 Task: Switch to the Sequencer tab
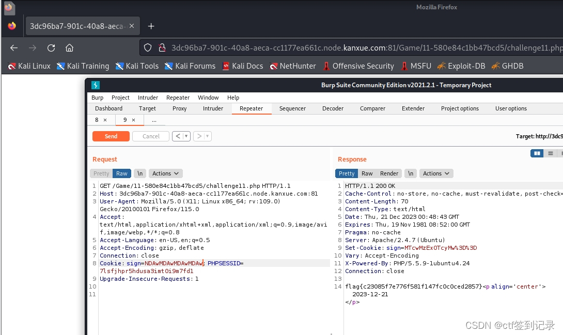click(293, 108)
